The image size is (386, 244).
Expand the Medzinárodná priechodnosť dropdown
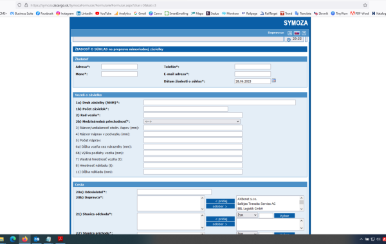tap(192, 121)
